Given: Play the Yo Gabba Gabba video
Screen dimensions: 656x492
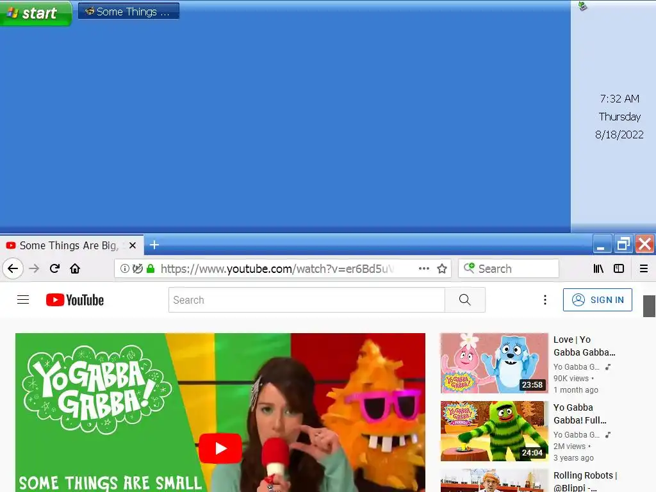Looking at the screenshot, I should pyautogui.click(x=220, y=448).
